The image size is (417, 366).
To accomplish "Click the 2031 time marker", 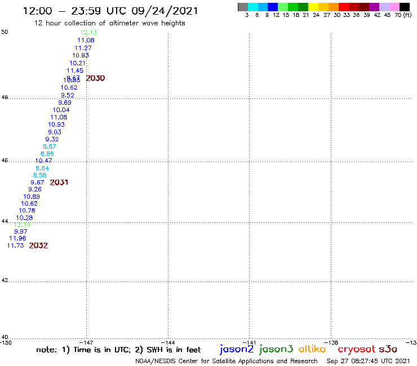I will point(59,182).
